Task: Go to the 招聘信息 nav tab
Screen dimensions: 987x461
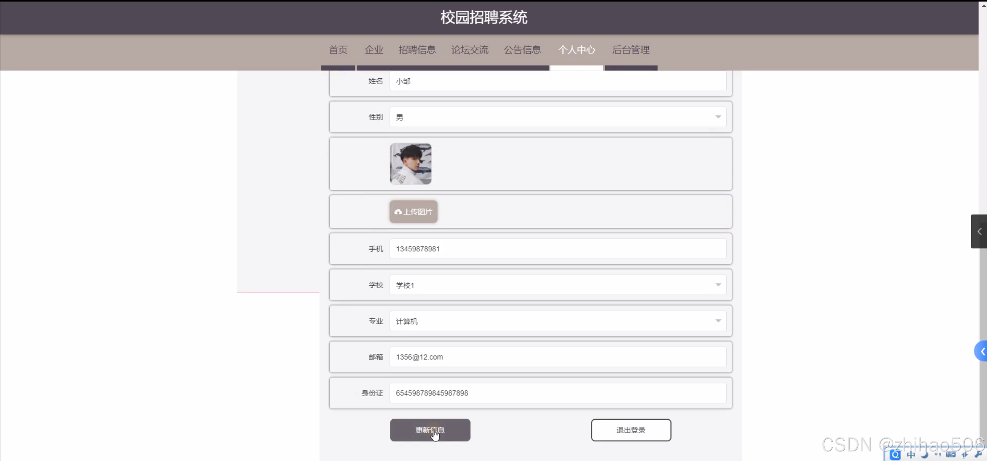Action: click(x=417, y=50)
